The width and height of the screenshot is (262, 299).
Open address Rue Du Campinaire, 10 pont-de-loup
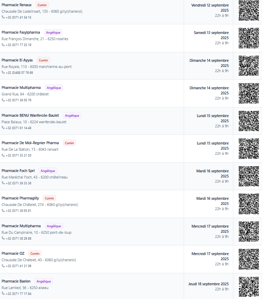click(37, 232)
